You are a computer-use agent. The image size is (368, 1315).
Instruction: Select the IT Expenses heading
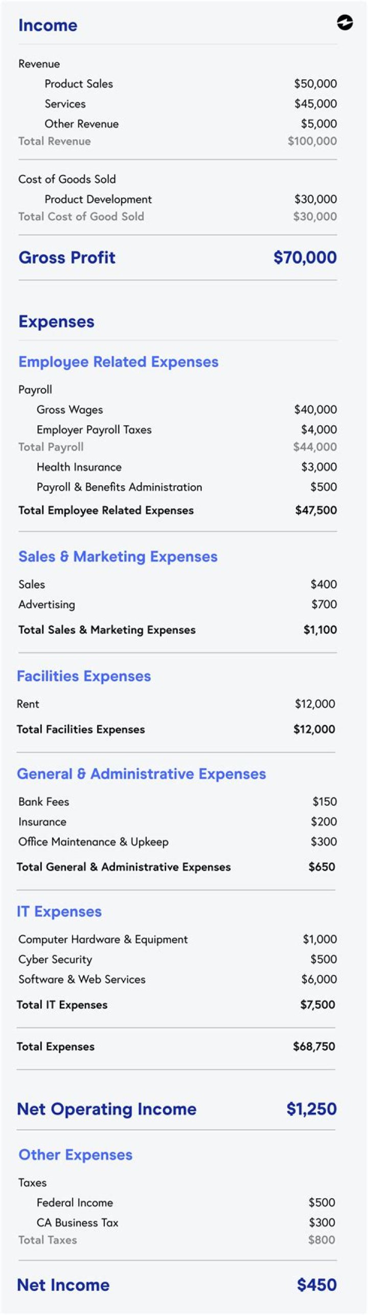[x=59, y=911]
